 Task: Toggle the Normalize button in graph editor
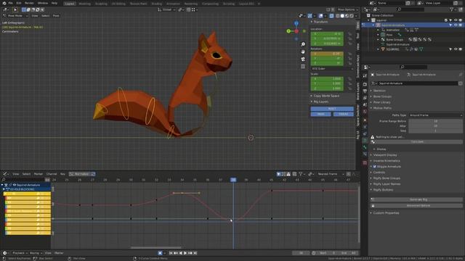coord(82,174)
